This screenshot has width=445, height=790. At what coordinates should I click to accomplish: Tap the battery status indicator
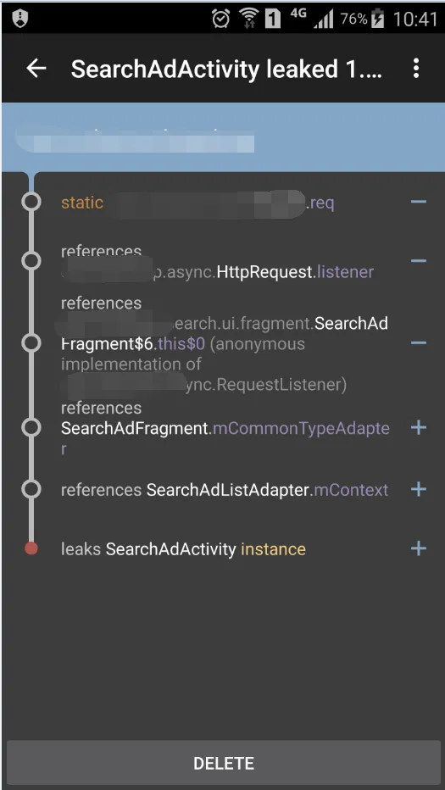point(377,19)
